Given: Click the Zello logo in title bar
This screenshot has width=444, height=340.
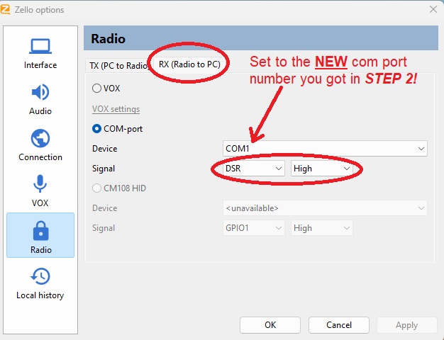Looking at the screenshot, I should click(x=5, y=9).
